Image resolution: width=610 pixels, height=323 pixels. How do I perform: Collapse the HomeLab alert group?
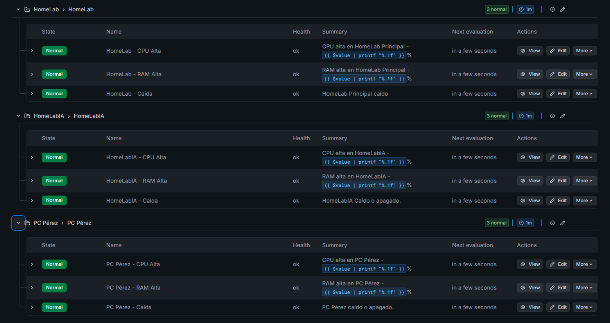click(18, 9)
